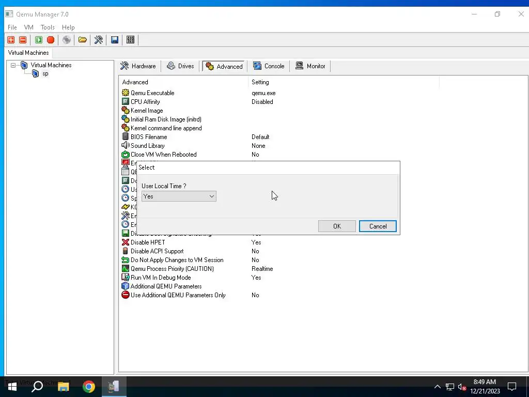The image size is (529, 397).
Task: Click the open folder toolbar icon
Action: pos(83,40)
